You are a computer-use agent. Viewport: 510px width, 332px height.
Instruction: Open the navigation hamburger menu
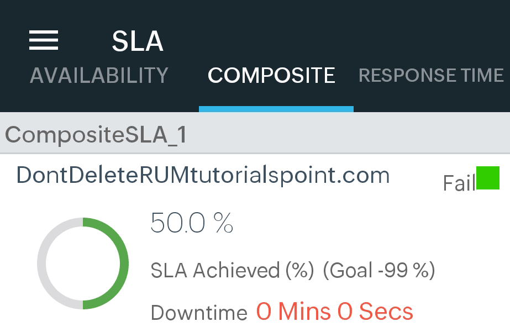pos(43,41)
